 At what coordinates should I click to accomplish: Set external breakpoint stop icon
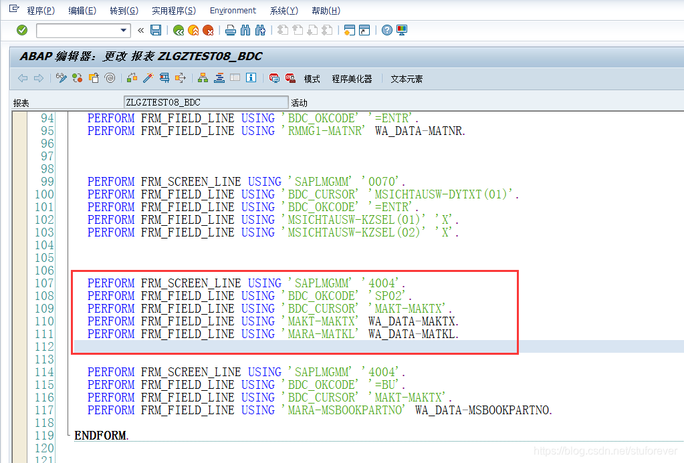pos(290,78)
